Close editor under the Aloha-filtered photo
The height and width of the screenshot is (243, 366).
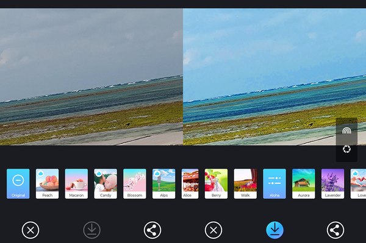click(213, 230)
